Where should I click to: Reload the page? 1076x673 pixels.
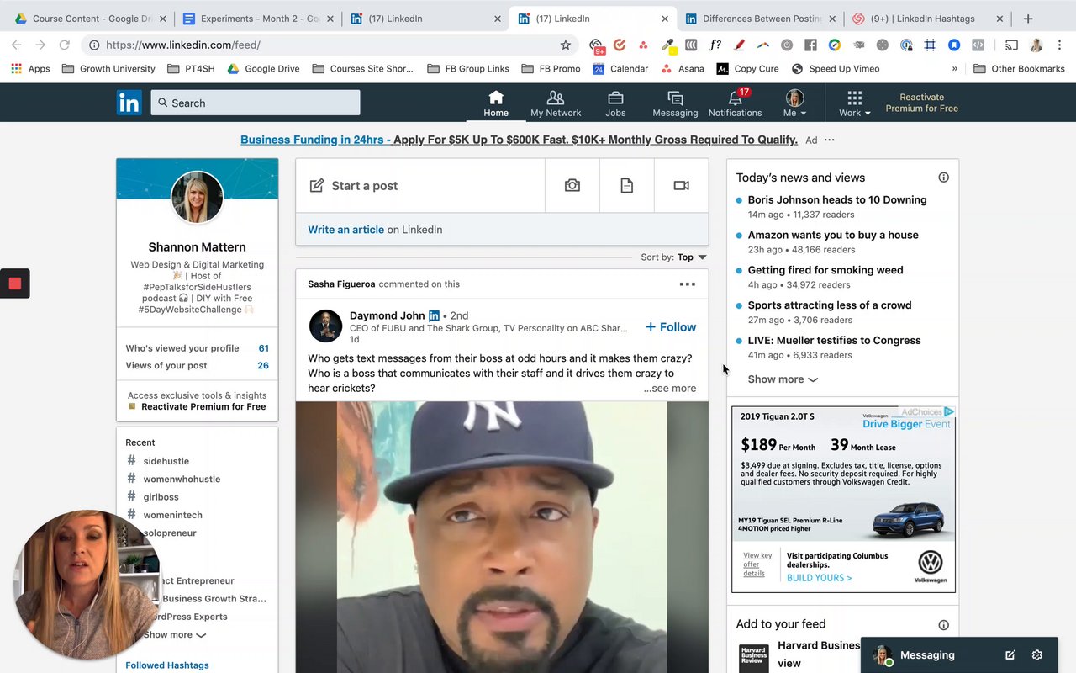tap(64, 45)
